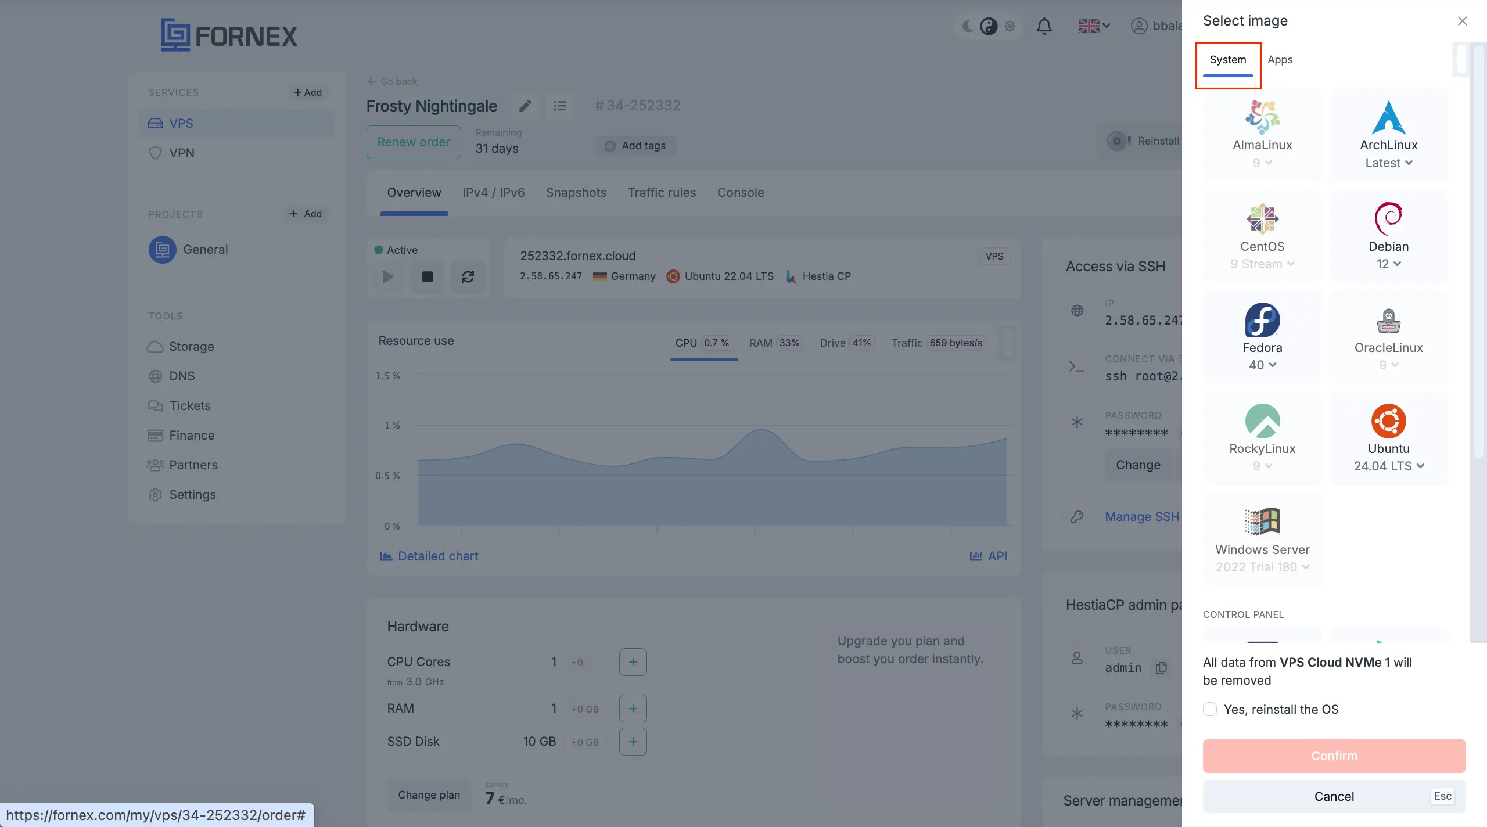Switch to light theme sun icon
Screen dimensions: 1487x827
[1010, 26]
